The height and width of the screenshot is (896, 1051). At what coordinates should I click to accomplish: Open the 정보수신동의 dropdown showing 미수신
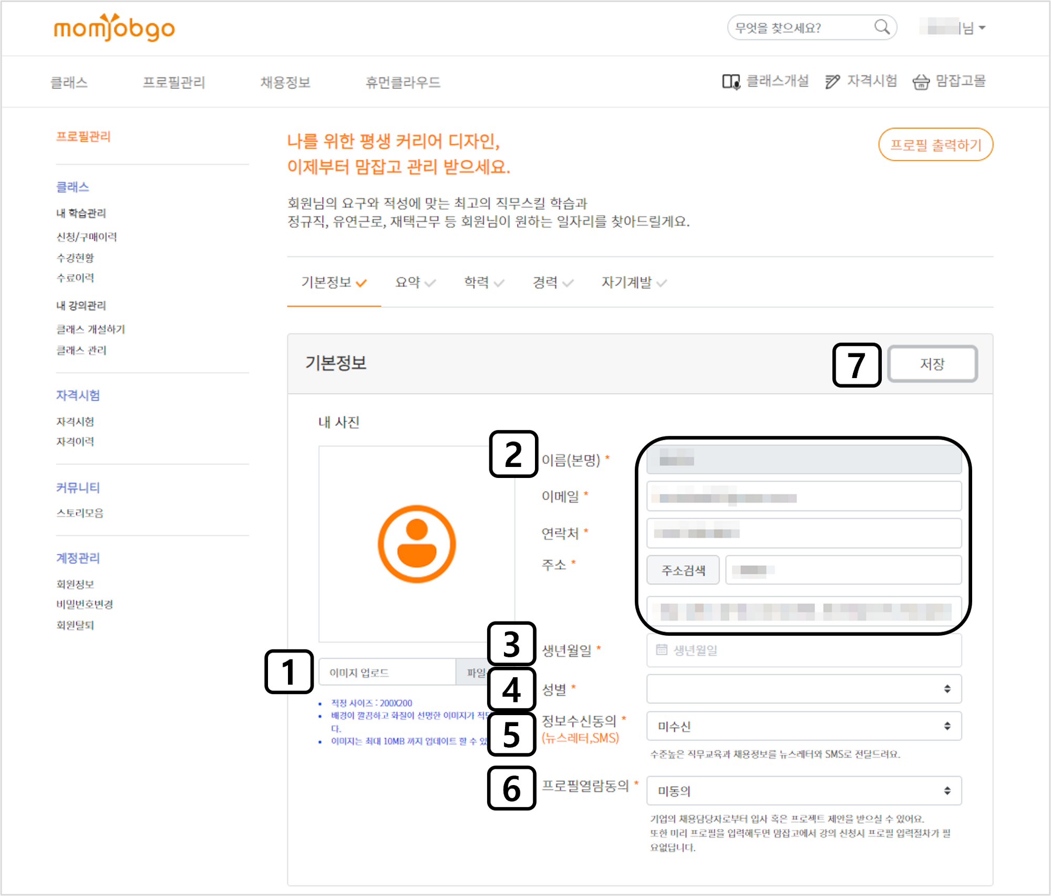point(803,726)
